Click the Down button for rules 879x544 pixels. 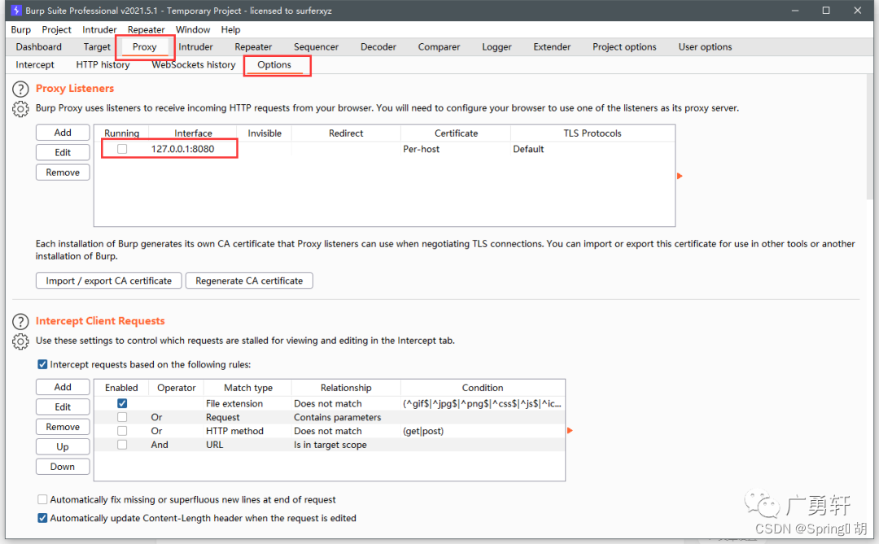point(63,467)
